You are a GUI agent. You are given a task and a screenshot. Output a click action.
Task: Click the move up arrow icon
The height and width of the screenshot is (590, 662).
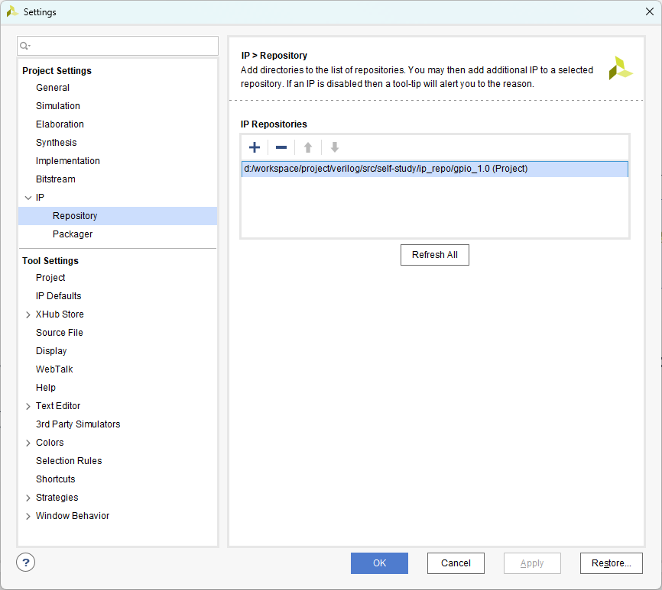pyautogui.click(x=308, y=147)
